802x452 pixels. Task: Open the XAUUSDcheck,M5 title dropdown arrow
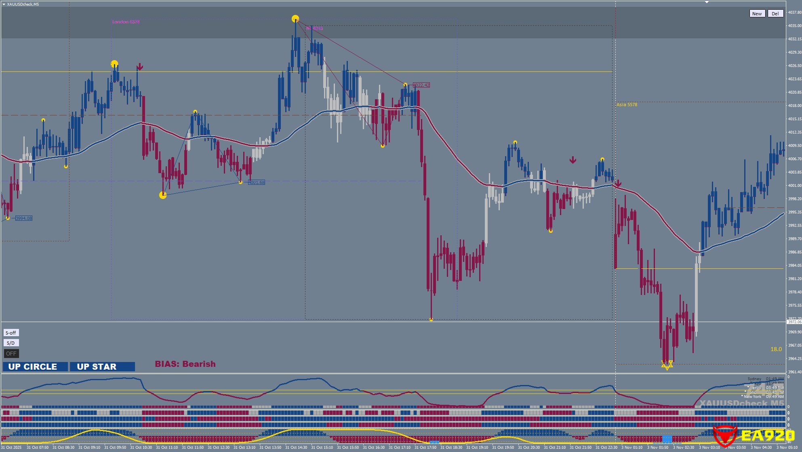click(4, 4)
